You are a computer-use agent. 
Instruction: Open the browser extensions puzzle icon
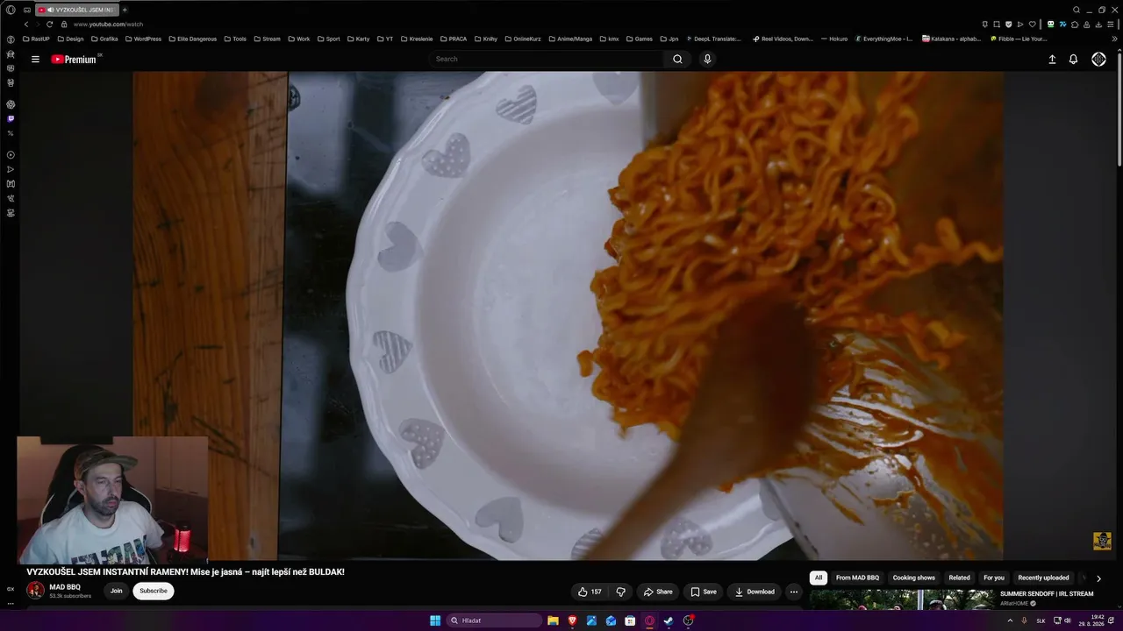pyautogui.click(x=1075, y=25)
